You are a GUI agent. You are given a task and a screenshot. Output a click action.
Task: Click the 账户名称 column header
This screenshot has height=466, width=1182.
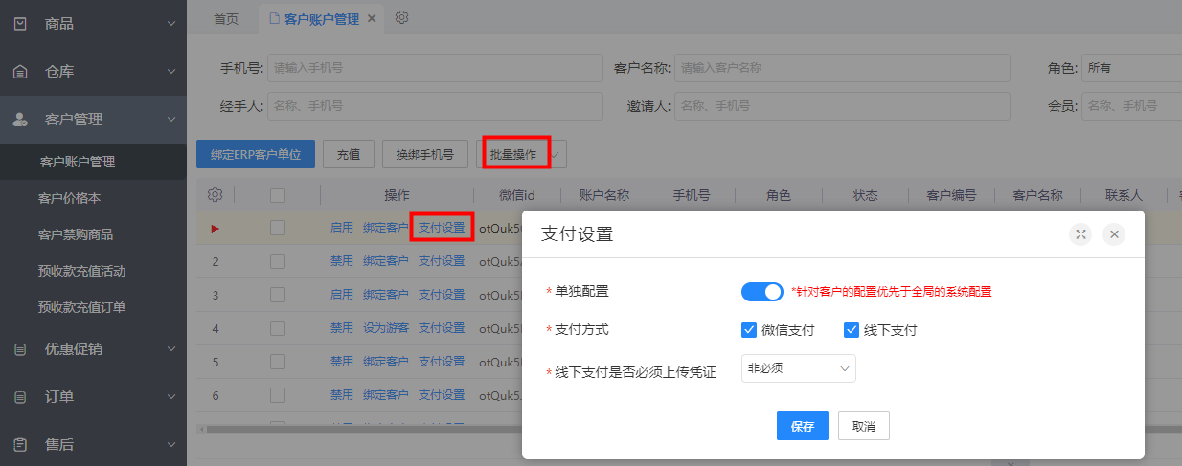(604, 195)
